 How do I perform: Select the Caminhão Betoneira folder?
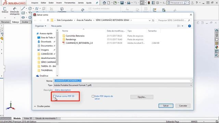pos(75,36)
